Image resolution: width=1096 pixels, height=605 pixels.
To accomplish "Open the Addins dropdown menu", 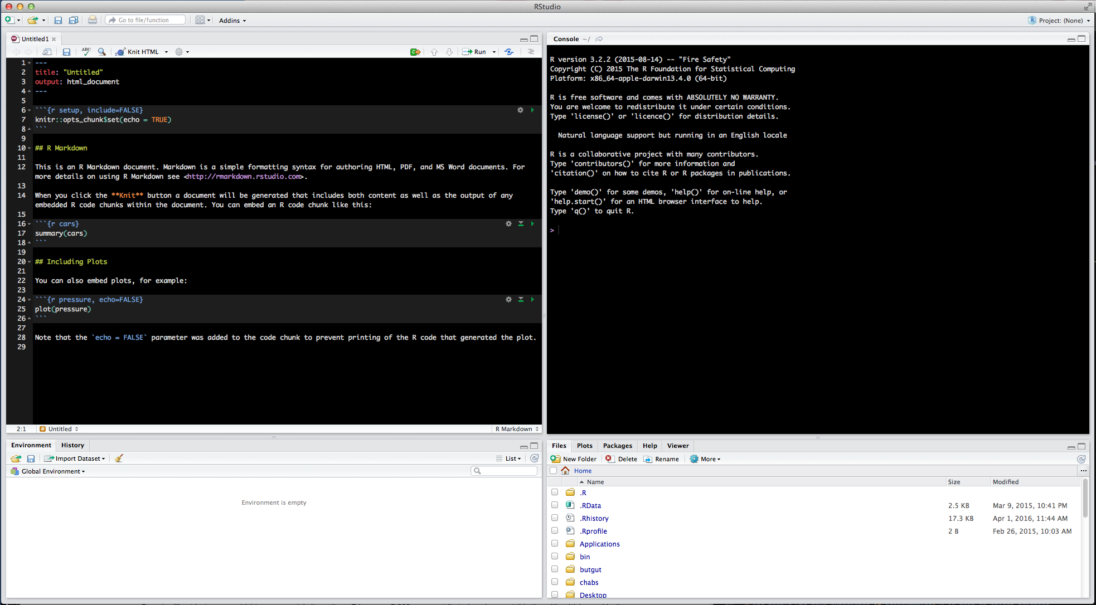I will coord(232,21).
